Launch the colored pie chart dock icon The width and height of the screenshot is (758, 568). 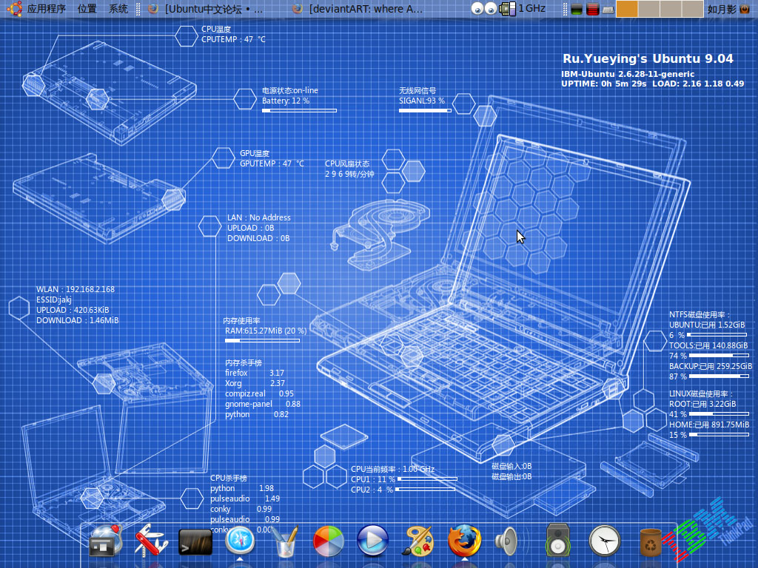(x=328, y=541)
